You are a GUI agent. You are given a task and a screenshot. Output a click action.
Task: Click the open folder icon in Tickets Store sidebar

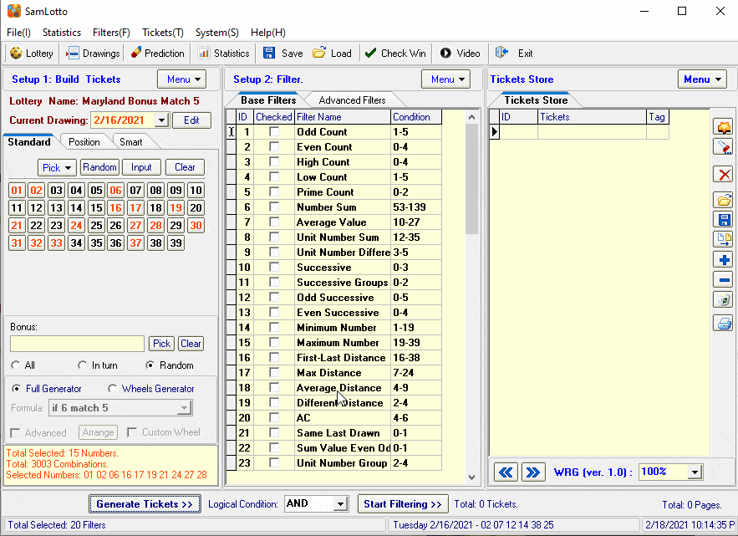pos(724,200)
